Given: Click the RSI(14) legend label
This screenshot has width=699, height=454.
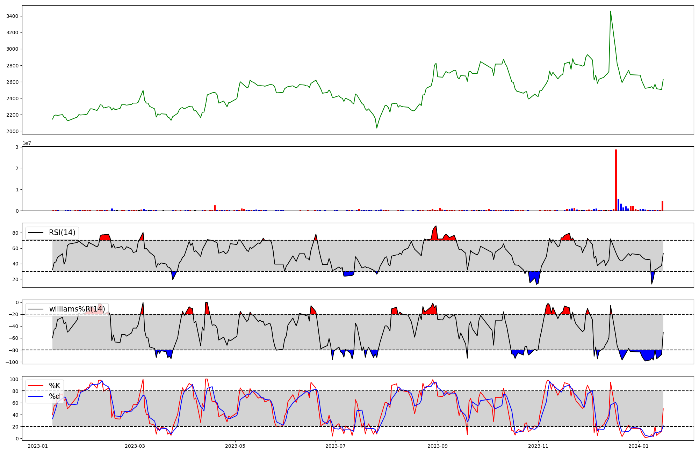Looking at the screenshot, I should [x=62, y=233].
